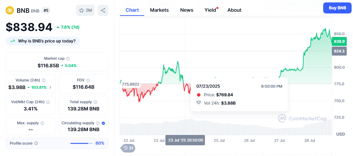The width and height of the screenshot is (353, 156).
Task: Click Vol/Mkt Cap info icon
Action: tap(48, 102)
